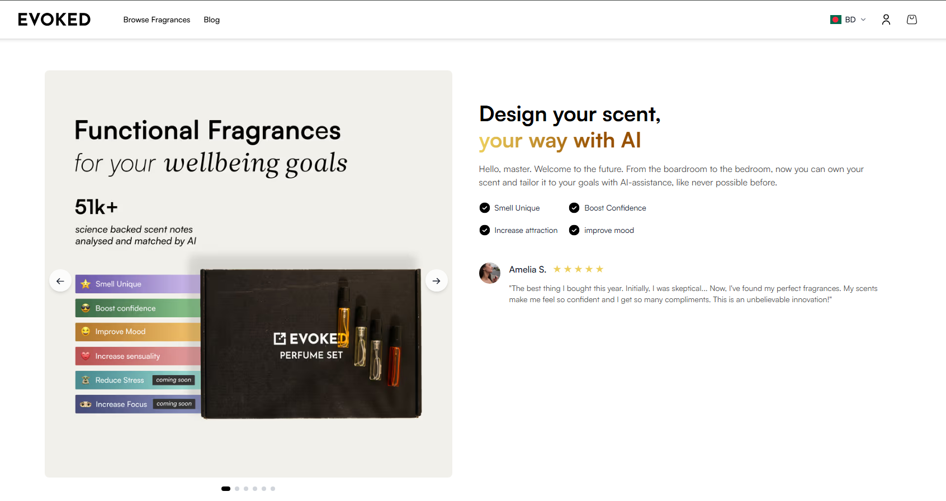This screenshot has height=501, width=946.
Task: Select the fifth carousel pagination dot
Action: tap(264, 489)
